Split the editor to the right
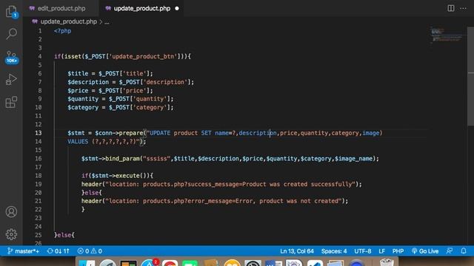The width and height of the screenshot is (474, 266). point(451,8)
